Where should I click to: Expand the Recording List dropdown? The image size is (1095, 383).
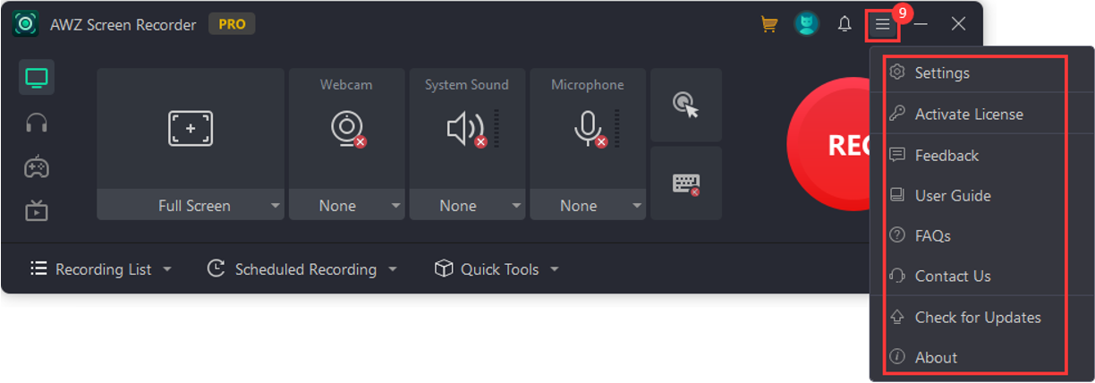[x=101, y=268]
